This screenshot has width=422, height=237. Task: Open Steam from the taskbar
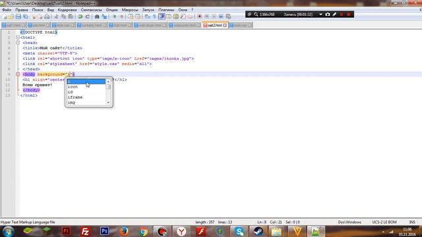[258, 231]
